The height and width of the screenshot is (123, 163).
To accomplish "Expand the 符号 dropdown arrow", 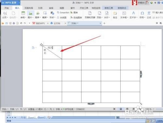I will (145, 18).
